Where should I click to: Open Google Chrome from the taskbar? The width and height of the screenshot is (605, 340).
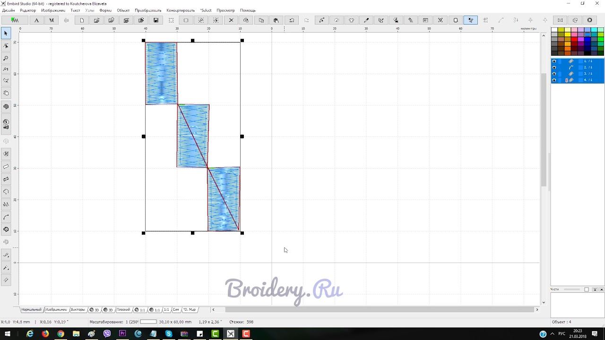tap(60, 334)
